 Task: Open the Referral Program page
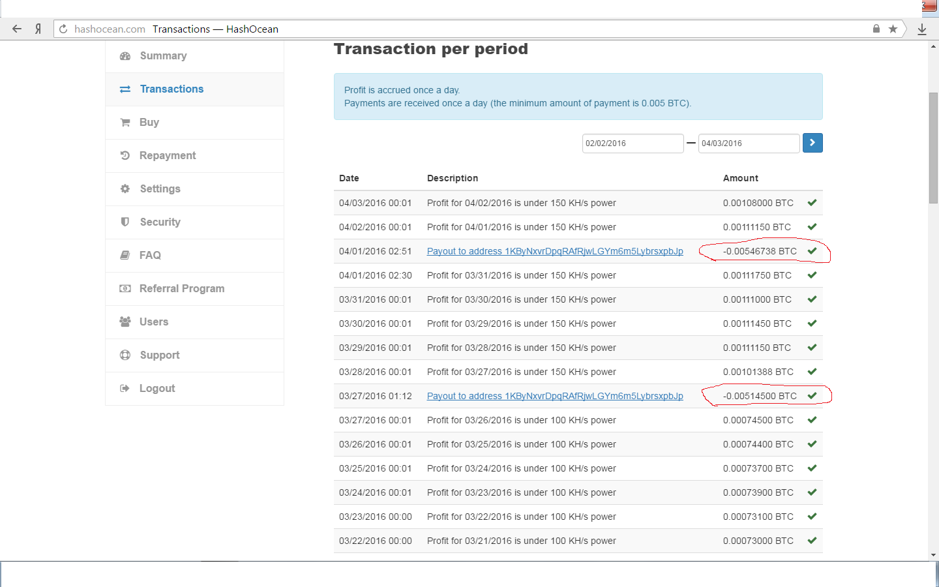181,288
